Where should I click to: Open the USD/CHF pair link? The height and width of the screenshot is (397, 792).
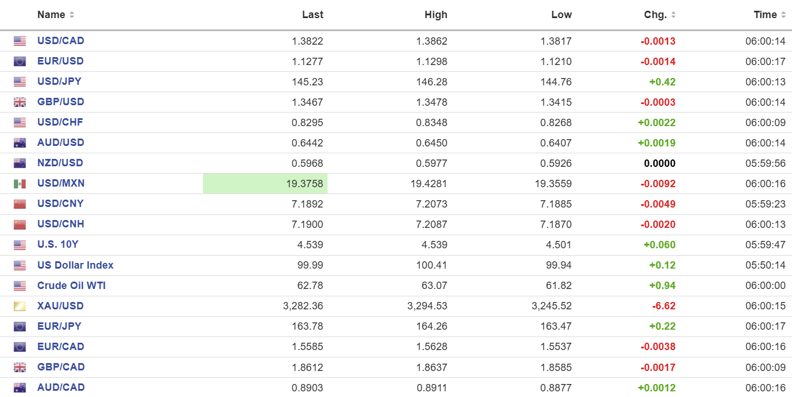(x=60, y=122)
